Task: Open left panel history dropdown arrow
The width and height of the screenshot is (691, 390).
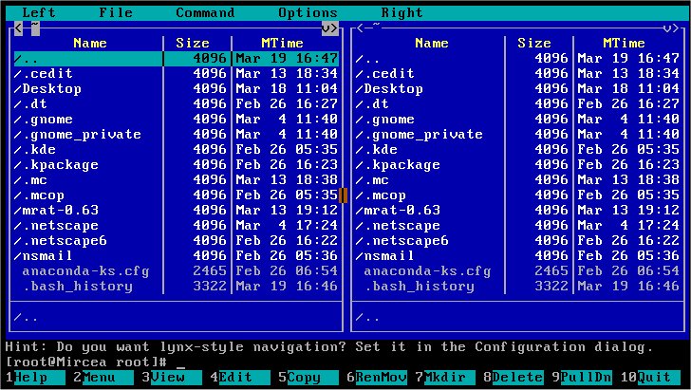Action: pos(327,28)
